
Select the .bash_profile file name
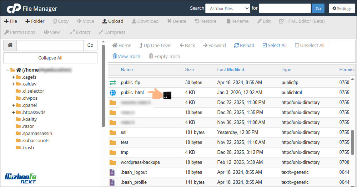(x=134, y=182)
